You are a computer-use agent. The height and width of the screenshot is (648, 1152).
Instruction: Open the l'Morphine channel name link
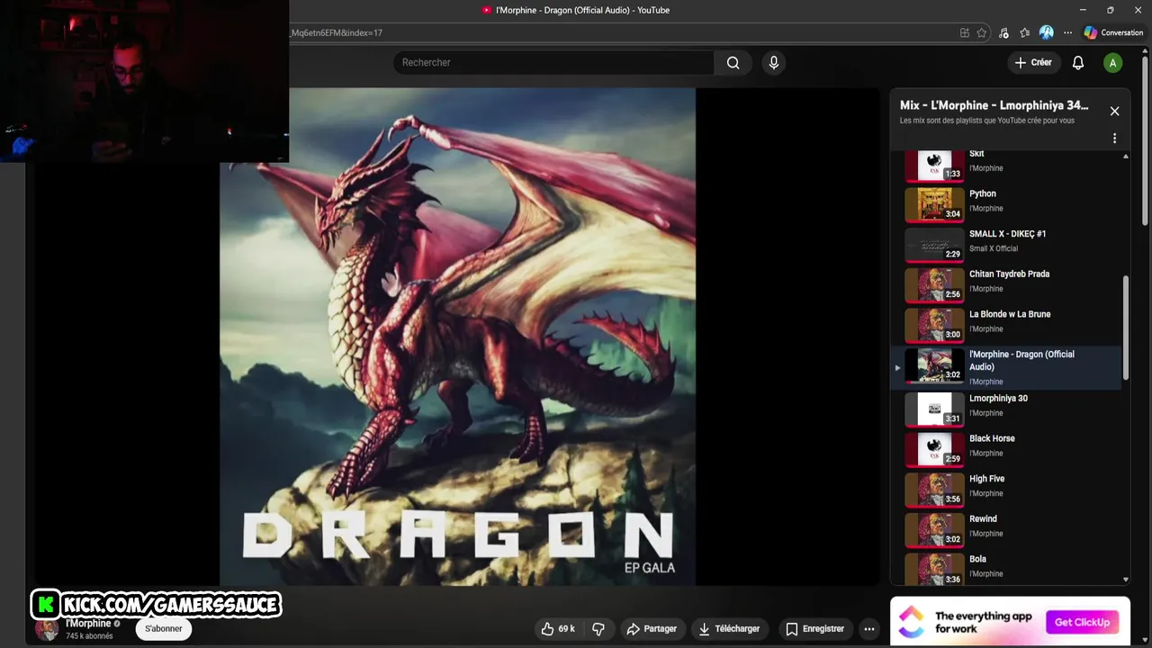88,623
